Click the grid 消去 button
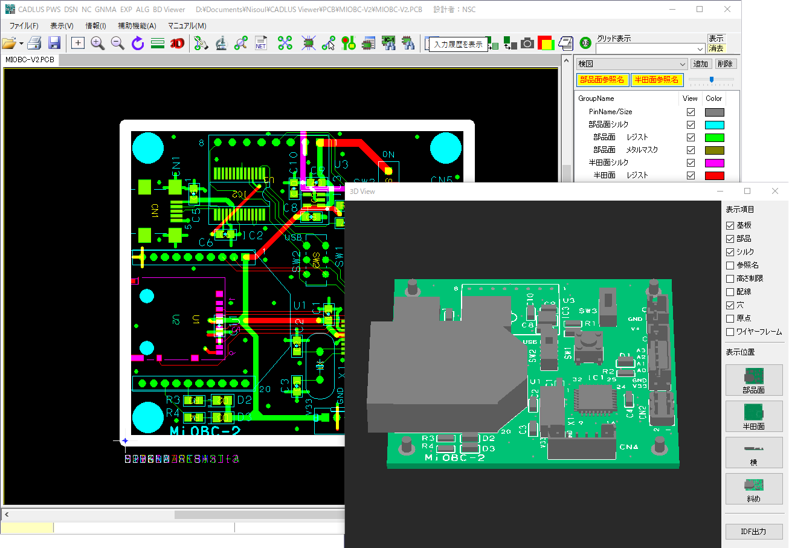Screen dimensions: 789x548 coord(717,48)
